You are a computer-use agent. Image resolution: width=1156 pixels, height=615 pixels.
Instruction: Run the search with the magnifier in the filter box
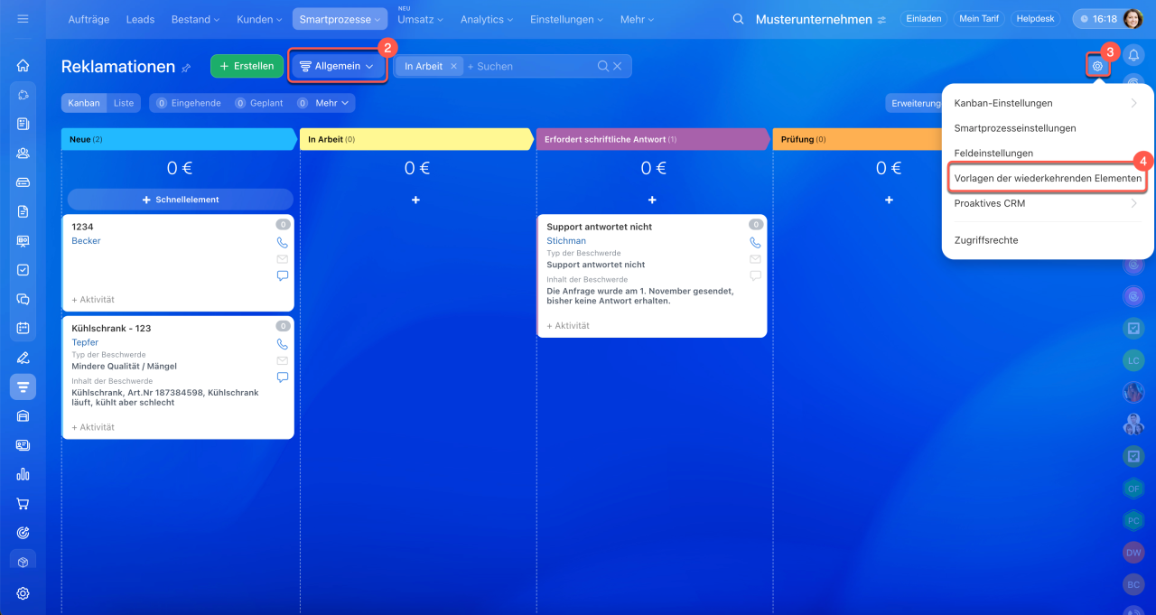click(603, 66)
